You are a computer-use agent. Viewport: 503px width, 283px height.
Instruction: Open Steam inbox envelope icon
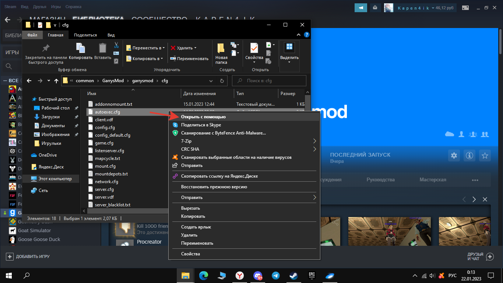[375, 7]
